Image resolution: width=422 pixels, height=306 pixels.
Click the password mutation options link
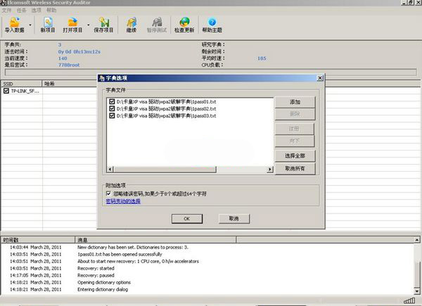(122, 201)
